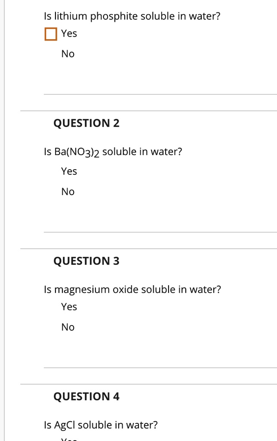Check No for lithium phosphite solubility
This screenshot has height=441, width=277.
pos(68,54)
